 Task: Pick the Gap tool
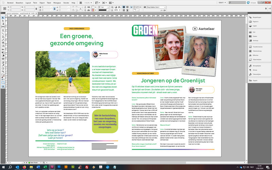point(3,27)
